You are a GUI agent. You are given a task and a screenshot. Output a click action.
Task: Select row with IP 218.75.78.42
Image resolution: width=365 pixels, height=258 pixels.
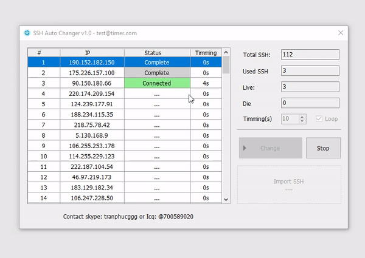point(125,125)
